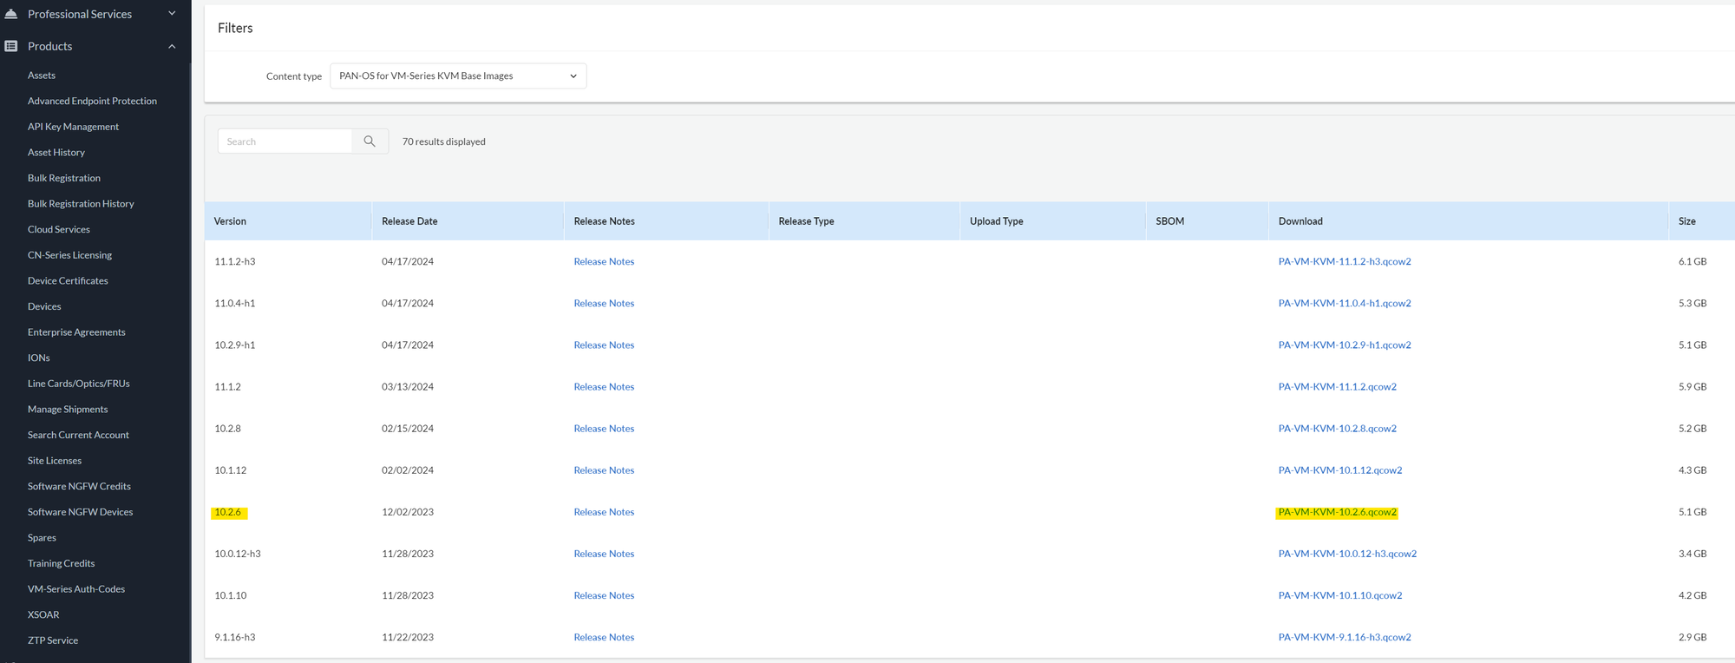
Task: Download PA-VM-KVM-11.1.2.qcow2 image
Action: click(x=1338, y=386)
